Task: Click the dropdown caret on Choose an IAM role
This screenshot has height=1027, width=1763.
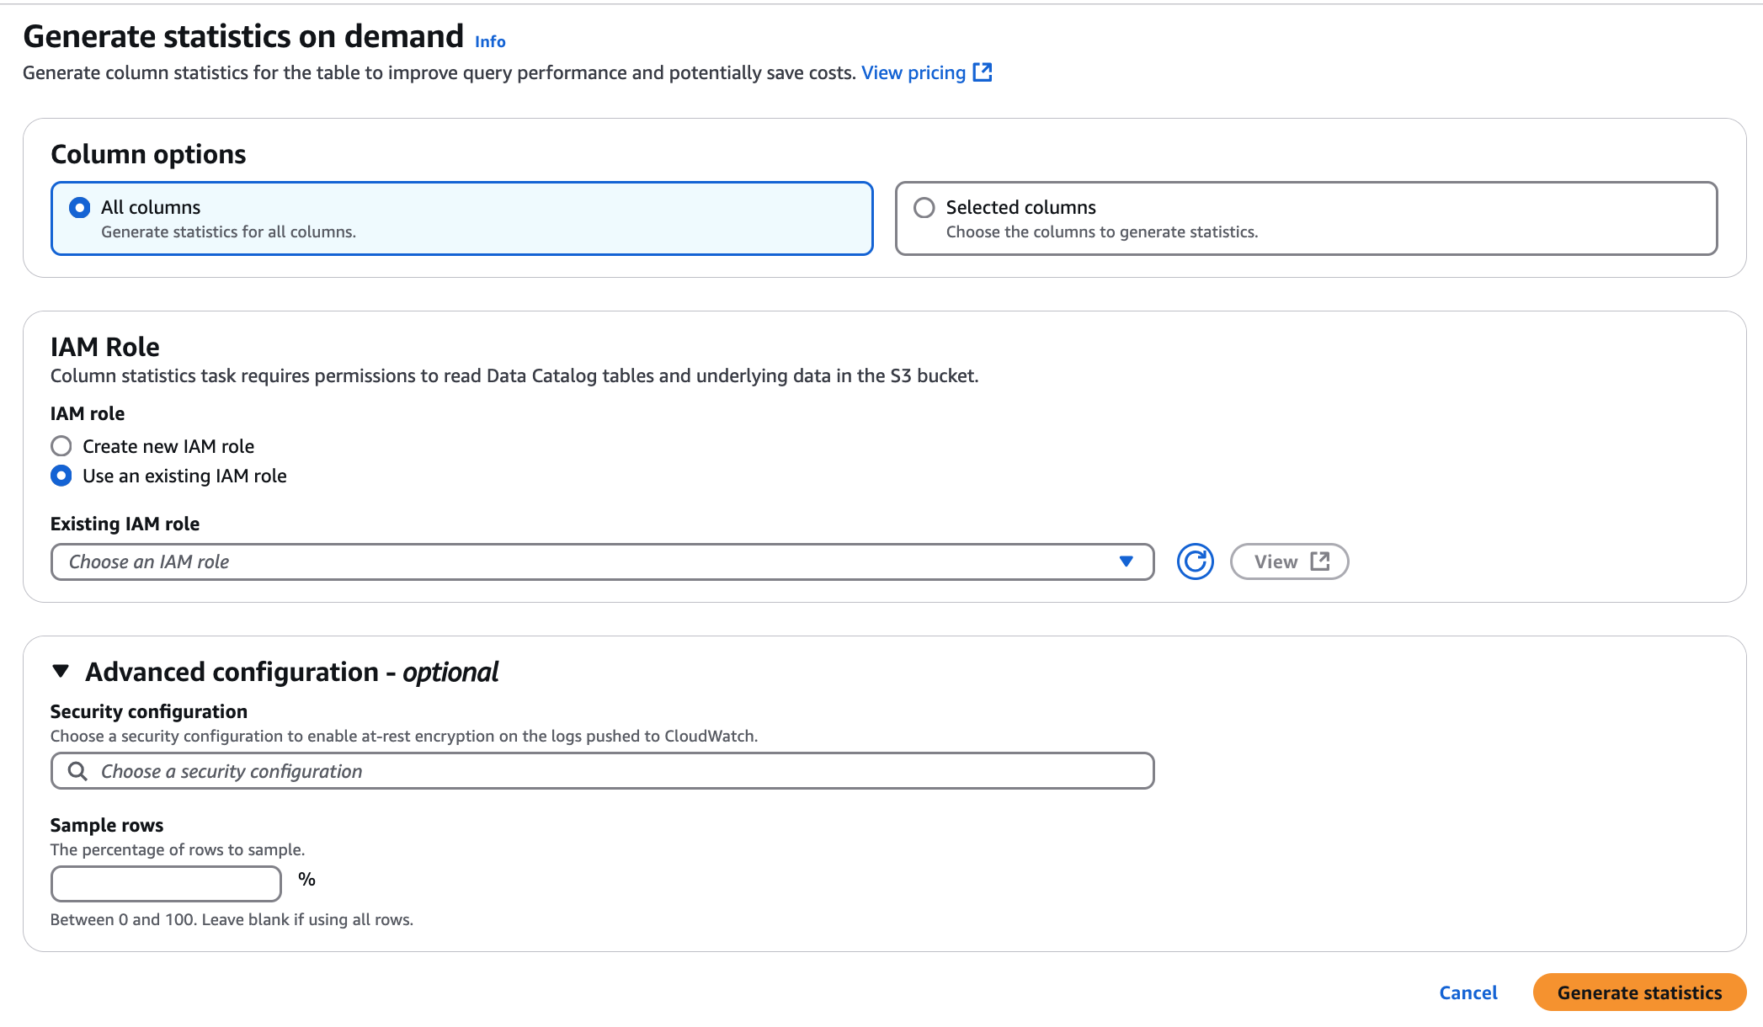Action: pos(1127,561)
